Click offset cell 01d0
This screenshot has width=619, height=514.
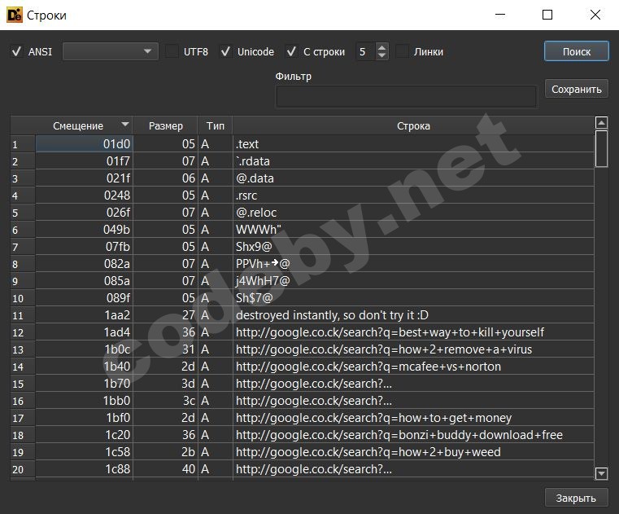click(84, 144)
